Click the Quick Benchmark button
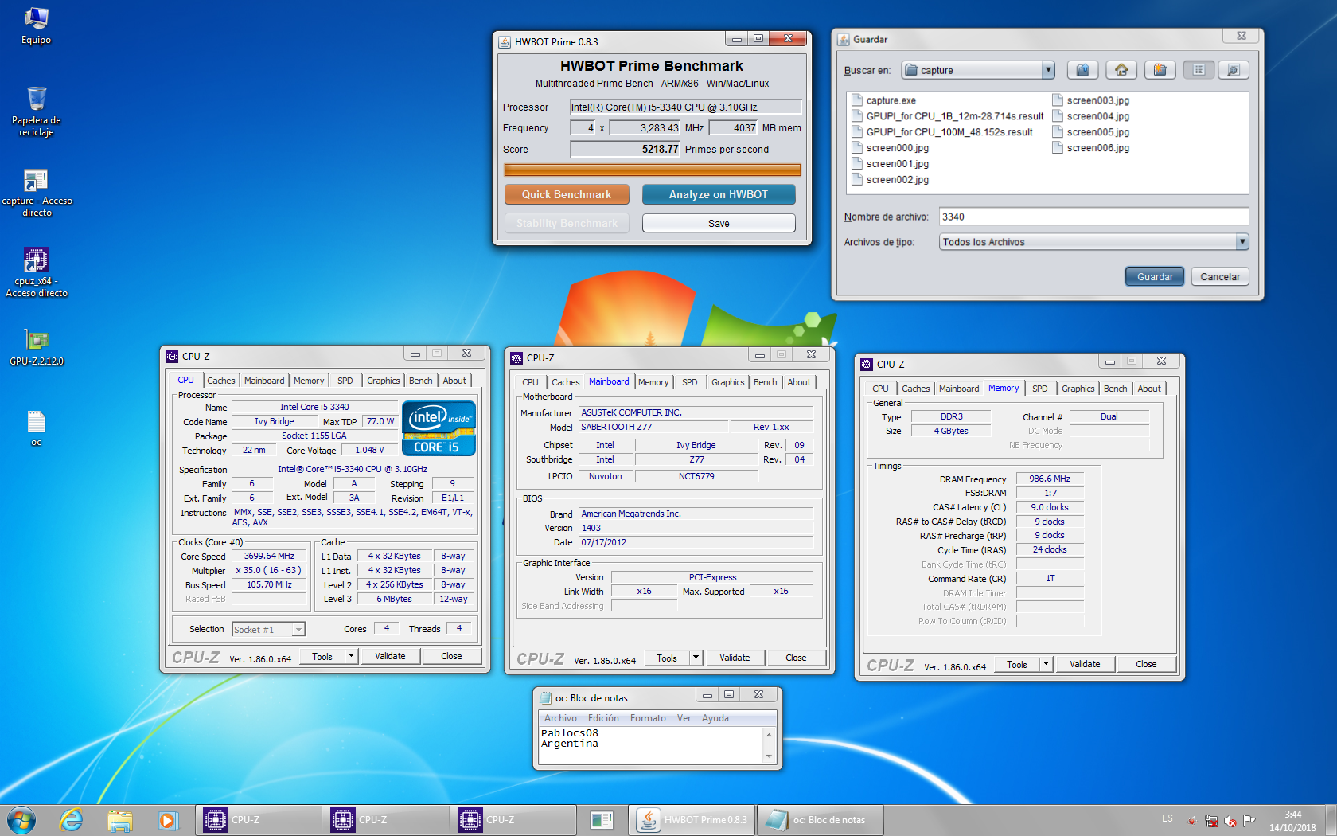1337x836 pixels. [x=567, y=194]
